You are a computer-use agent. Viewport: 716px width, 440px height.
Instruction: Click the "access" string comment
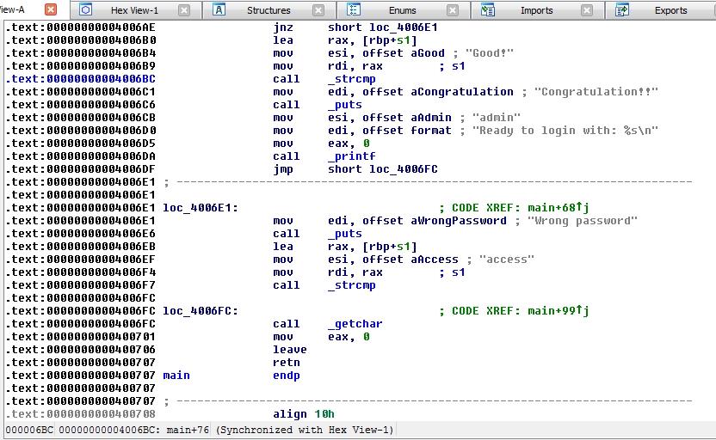[x=506, y=260]
